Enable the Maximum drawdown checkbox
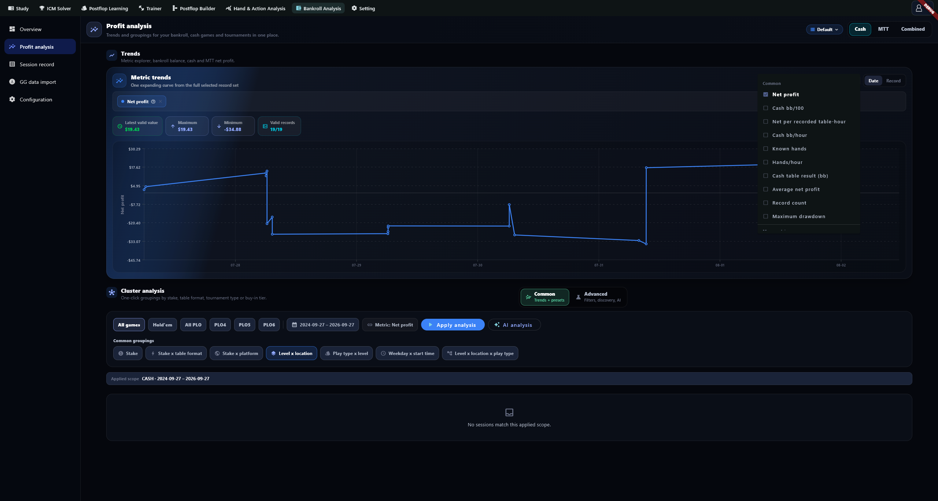Image resolution: width=938 pixels, height=501 pixels. 766,216
